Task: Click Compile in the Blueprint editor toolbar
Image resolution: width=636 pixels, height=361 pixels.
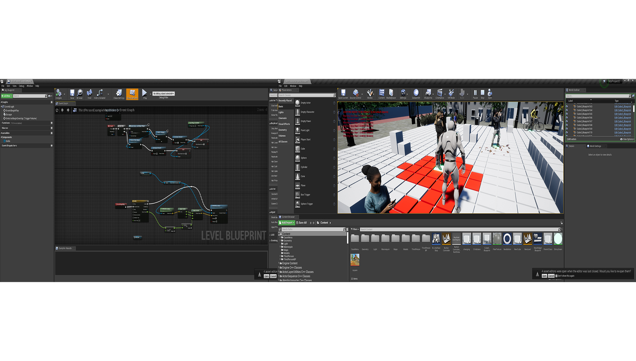Action: pos(59,94)
